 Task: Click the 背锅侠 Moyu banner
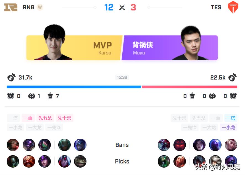click(170, 48)
